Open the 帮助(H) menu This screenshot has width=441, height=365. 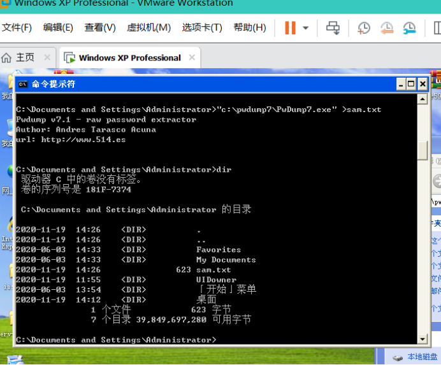click(x=250, y=27)
